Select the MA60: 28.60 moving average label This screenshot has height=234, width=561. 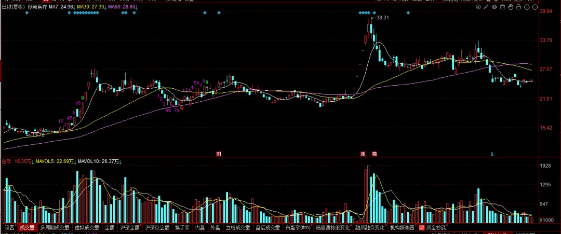(123, 7)
